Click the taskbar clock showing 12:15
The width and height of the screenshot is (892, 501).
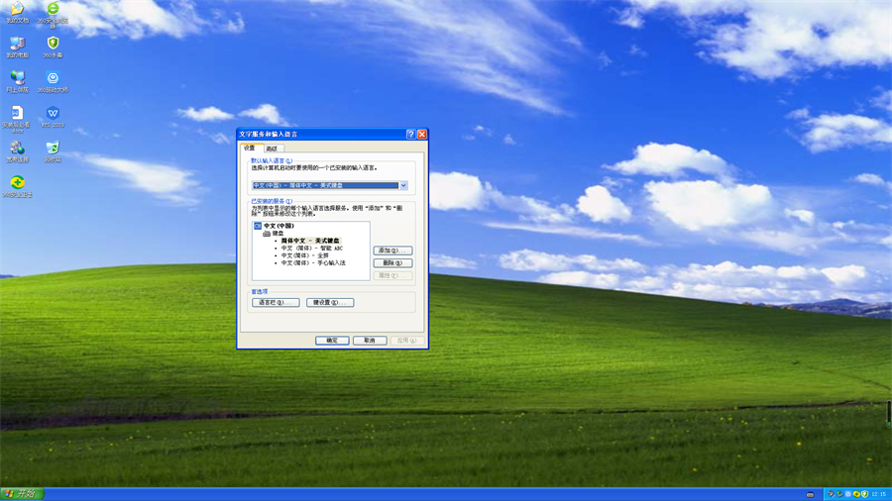(x=879, y=494)
